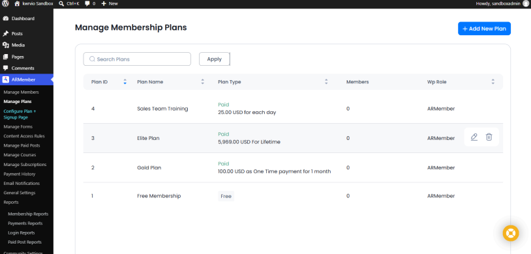Click Plan ID 1 cell
The height and width of the screenshot is (254, 531).
tap(92, 196)
